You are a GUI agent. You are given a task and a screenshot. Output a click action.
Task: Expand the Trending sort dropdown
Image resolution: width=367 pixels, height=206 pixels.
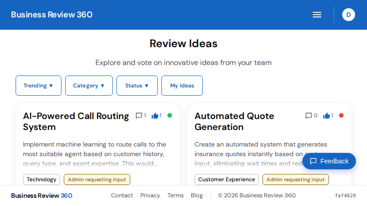click(x=39, y=86)
